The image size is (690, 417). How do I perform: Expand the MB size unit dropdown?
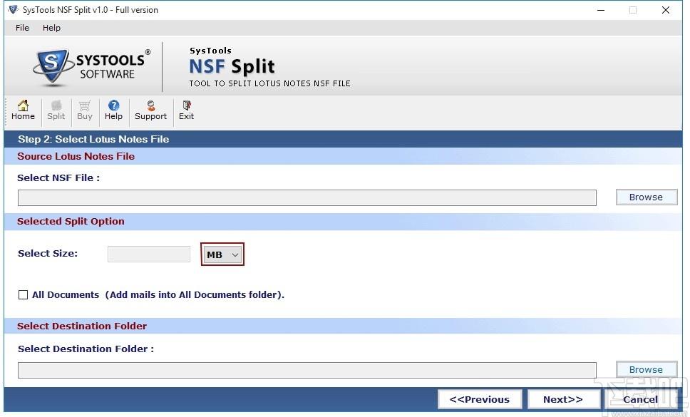pos(222,254)
